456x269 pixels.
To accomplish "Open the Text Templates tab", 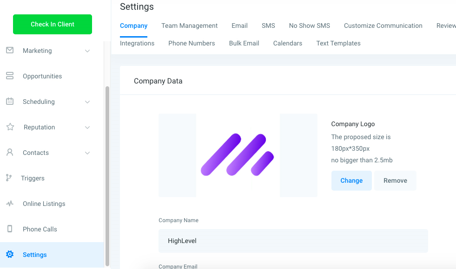I will 338,43.
